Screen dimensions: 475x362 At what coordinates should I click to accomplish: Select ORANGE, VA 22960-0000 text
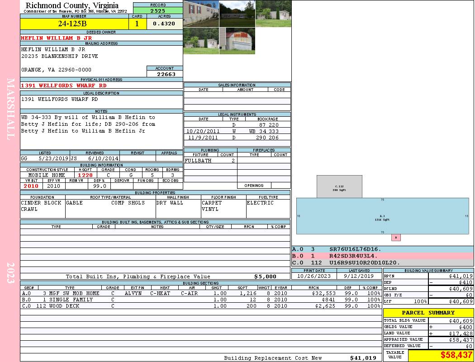tap(57, 70)
